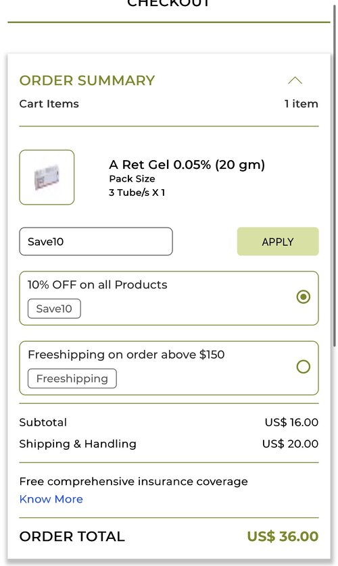Click the US$ 36.00 order total amount
This screenshot has height=566, width=338.
coord(283,536)
